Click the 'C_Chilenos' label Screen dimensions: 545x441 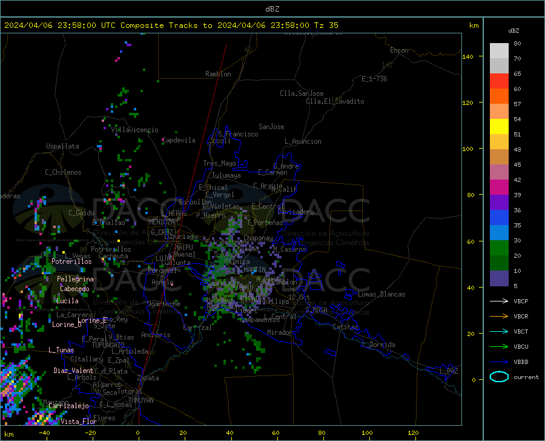63,172
